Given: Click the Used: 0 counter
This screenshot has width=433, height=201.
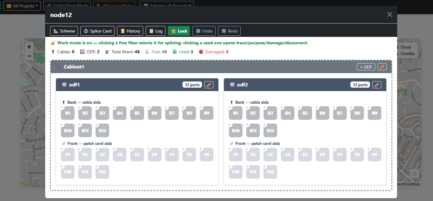Looking at the screenshot, I should pos(183,52).
